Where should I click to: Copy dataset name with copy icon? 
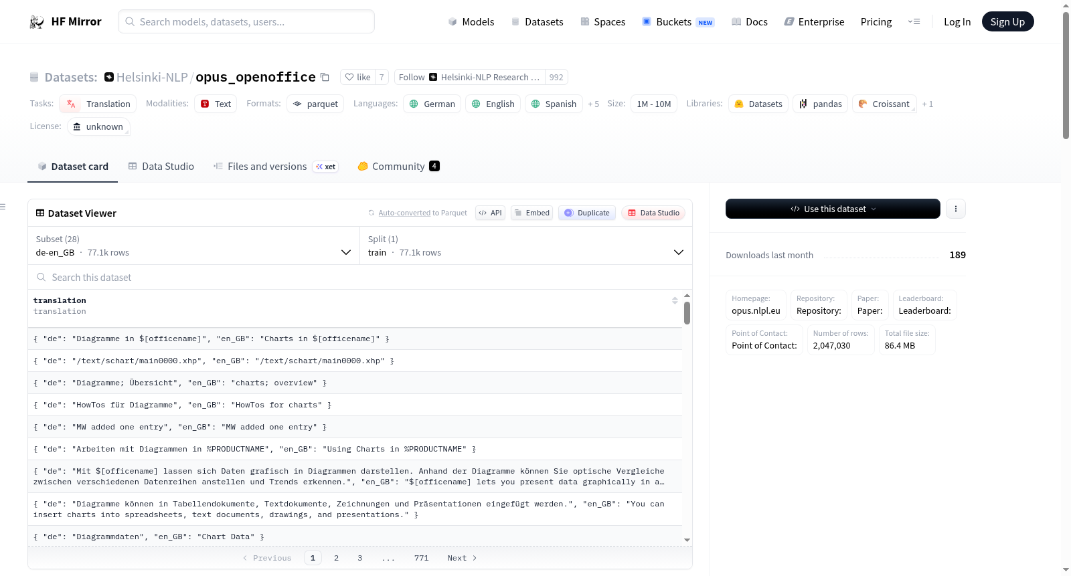[x=325, y=77]
